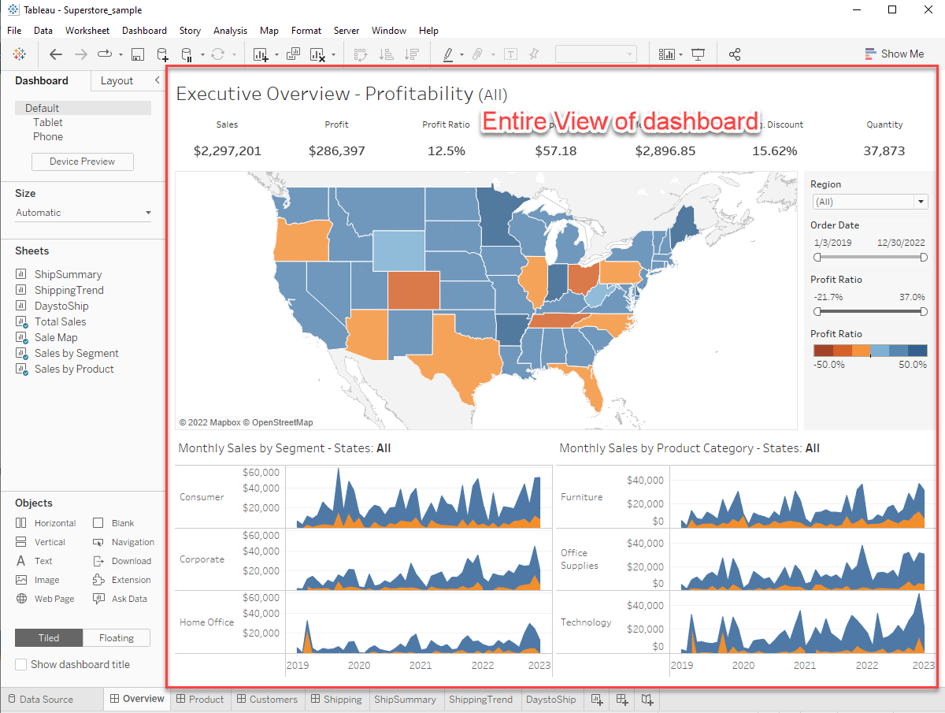Open the Dashboard menu
This screenshot has height=713, width=945.
click(x=144, y=31)
